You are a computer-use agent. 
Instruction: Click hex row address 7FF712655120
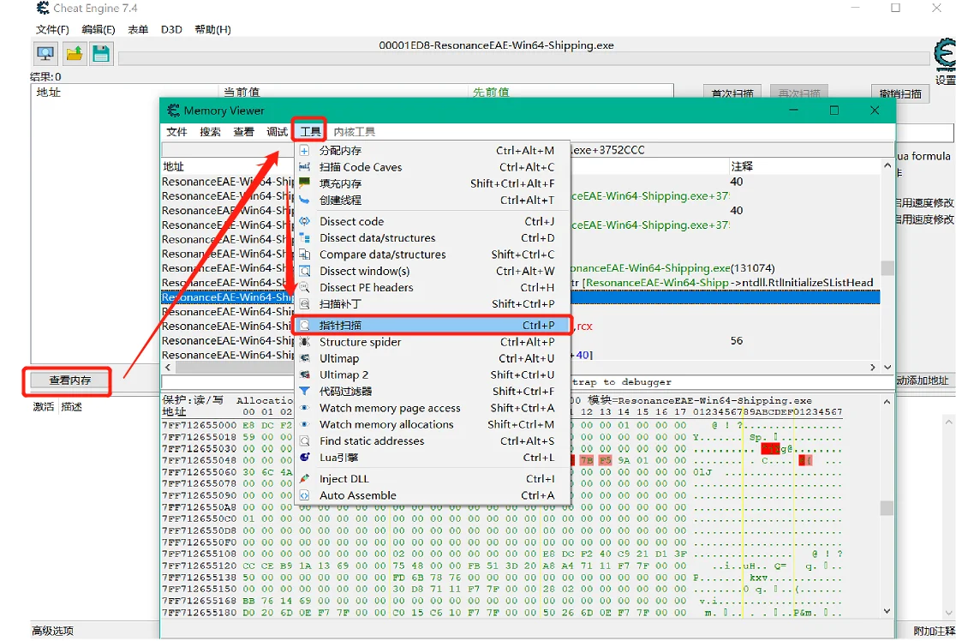click(200, 566)
